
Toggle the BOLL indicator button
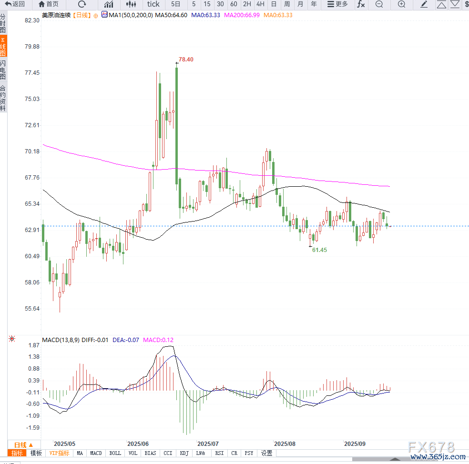[x=115, y=453]
